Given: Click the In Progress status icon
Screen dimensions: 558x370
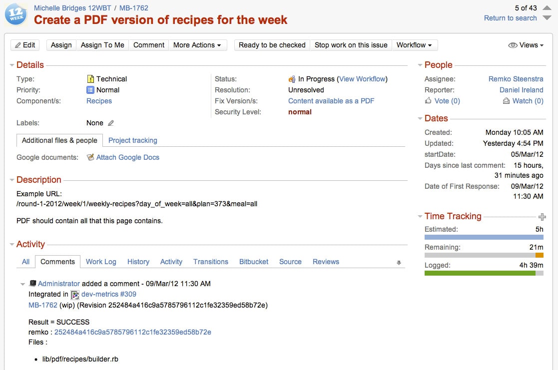Looking at the screenshot, I should tap(291, 79).
